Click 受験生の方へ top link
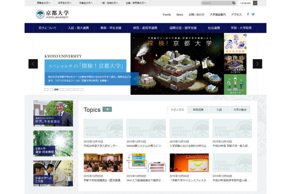Viewport: 291px width, 194px height. (x=44, y=3)
